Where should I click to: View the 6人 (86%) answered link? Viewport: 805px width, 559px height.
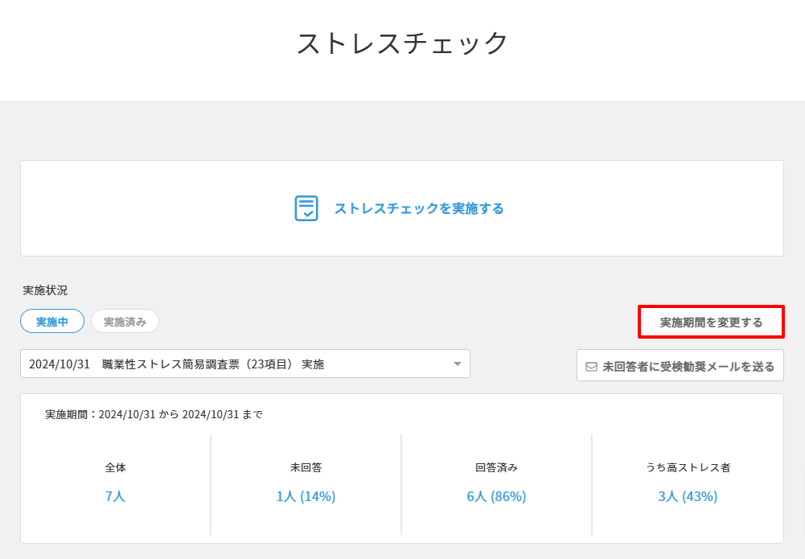coord(496,496)
